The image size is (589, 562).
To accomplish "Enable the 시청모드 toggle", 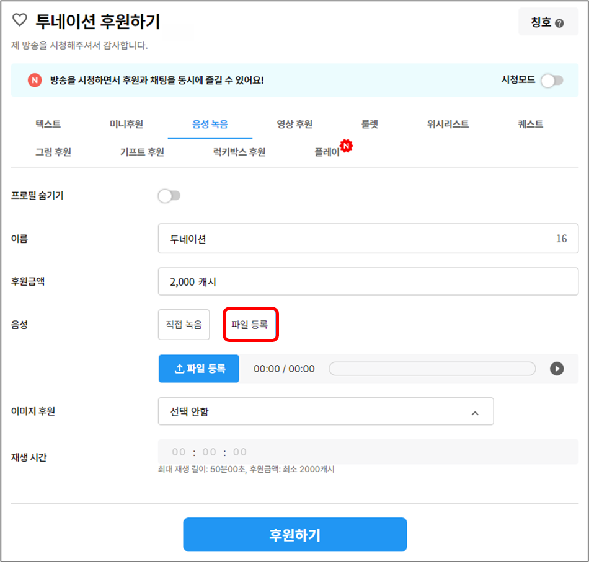I will [552, 81].
